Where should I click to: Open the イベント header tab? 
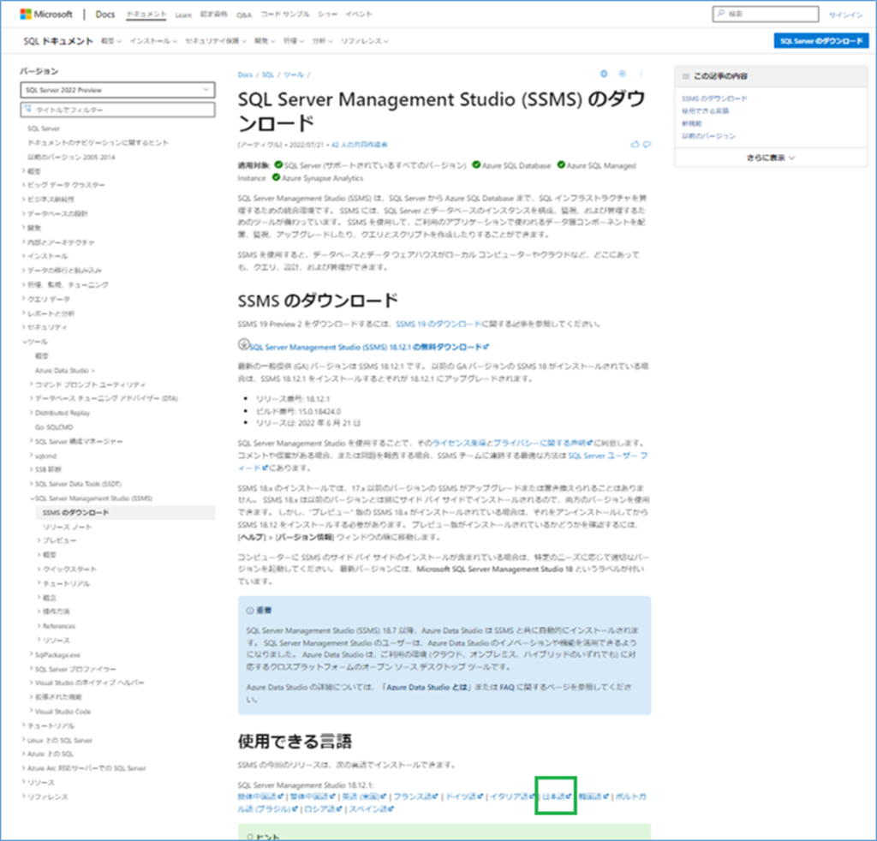pyautogui.click(x=359, y=15)
